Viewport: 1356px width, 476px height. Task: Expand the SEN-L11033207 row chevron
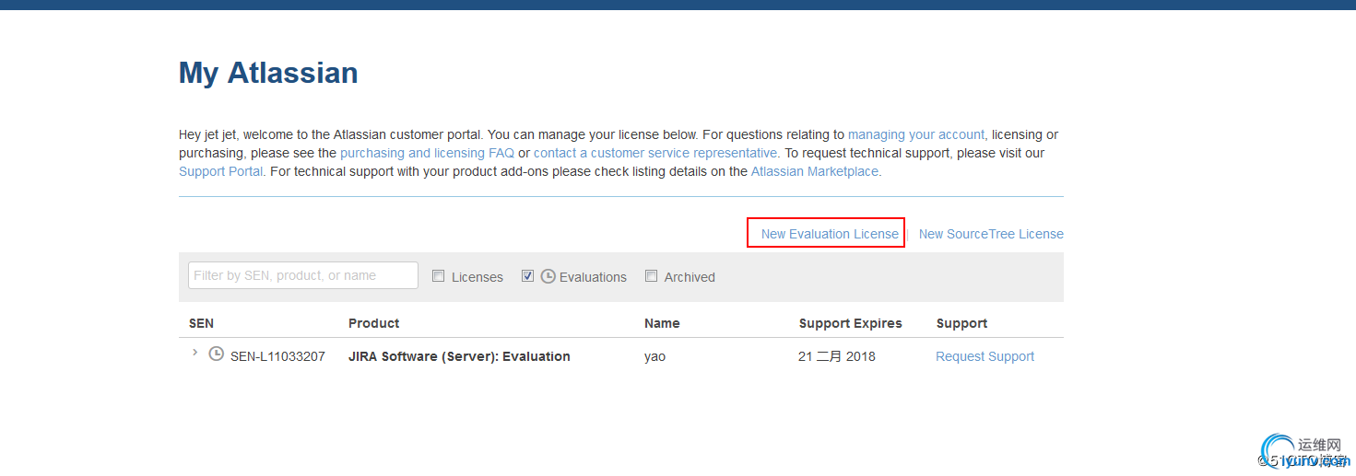tap(195, 353)
